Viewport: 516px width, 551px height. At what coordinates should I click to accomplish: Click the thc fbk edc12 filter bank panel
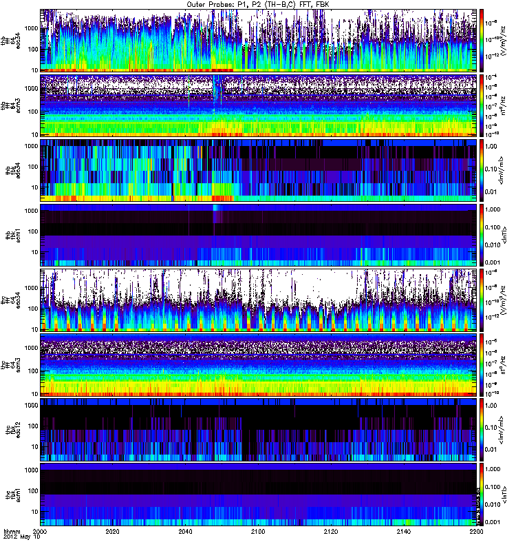coord(258,429)
